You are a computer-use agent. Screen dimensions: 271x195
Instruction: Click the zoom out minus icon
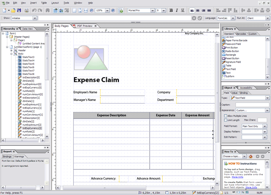tap(91, 10)
